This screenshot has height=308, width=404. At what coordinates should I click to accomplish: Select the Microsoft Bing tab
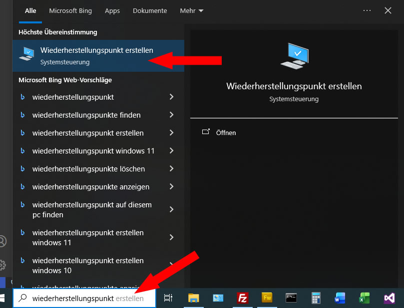[70, 10]
